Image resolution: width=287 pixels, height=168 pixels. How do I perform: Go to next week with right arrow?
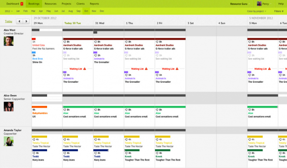pos(26,21)
